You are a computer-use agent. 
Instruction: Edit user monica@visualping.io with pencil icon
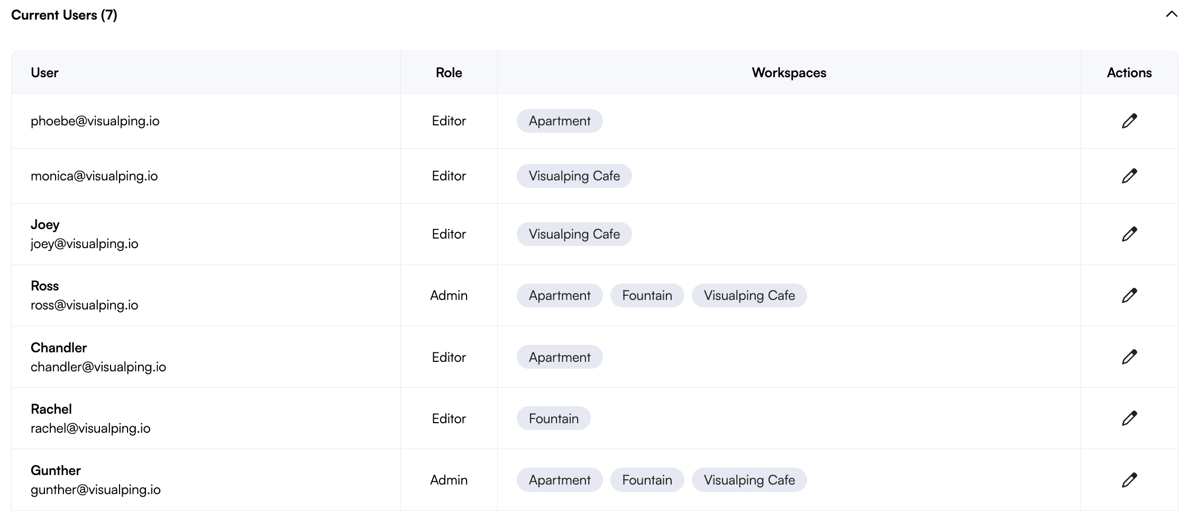click(1129, 176)
